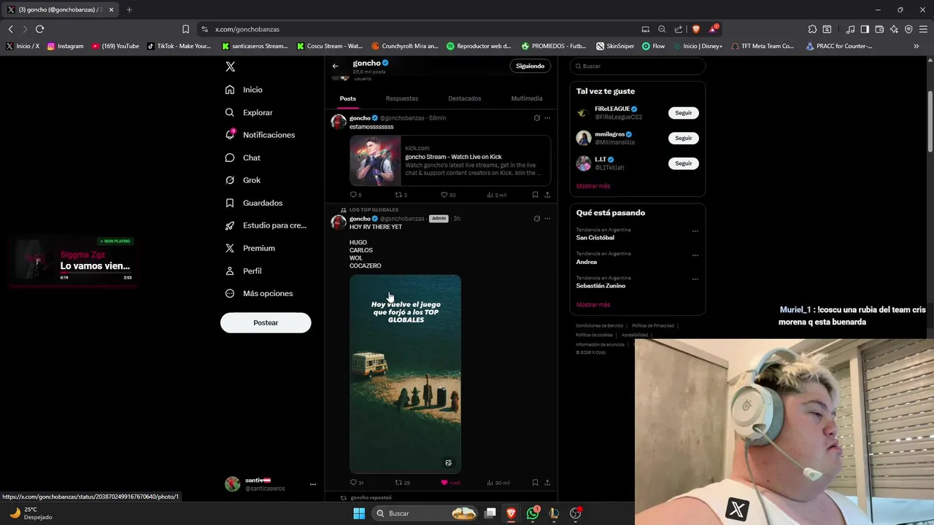This screenshot has width=934, height=525.
Task: Click the Siguiendo button on goncho's profile
Action: tap(530, 66)
